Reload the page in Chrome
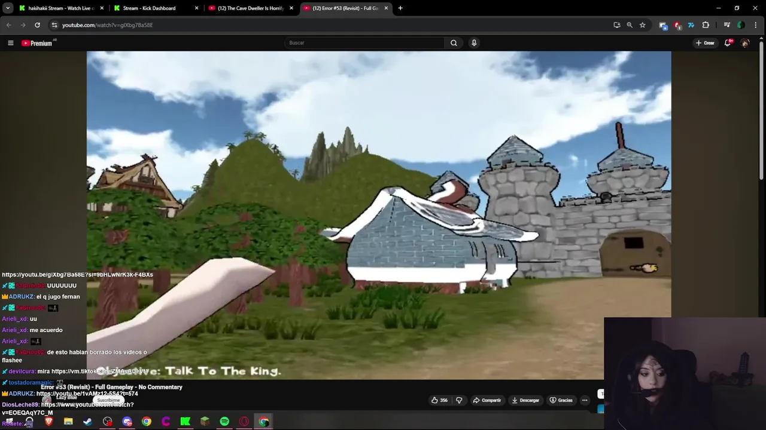Image resolution: width=766 pixels, height=430 pixels. (x=37, y=25)
